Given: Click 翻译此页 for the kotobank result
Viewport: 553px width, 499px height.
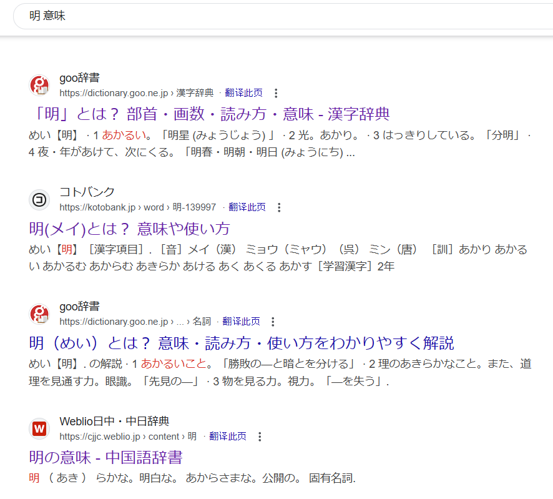Looking at the screenshot, I should tap(247, 207).
